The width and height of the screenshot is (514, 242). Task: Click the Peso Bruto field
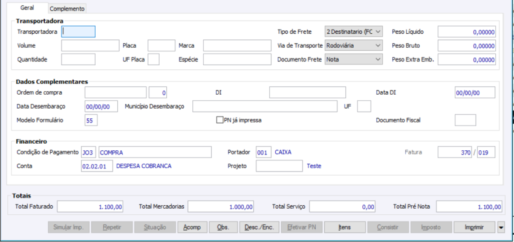tap(467, 45)
